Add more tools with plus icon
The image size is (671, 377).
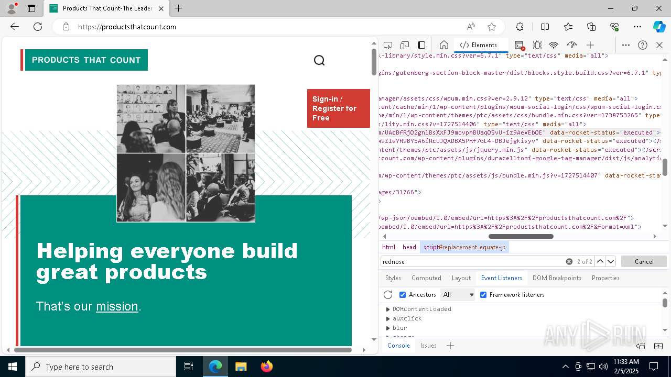[590, 45]
